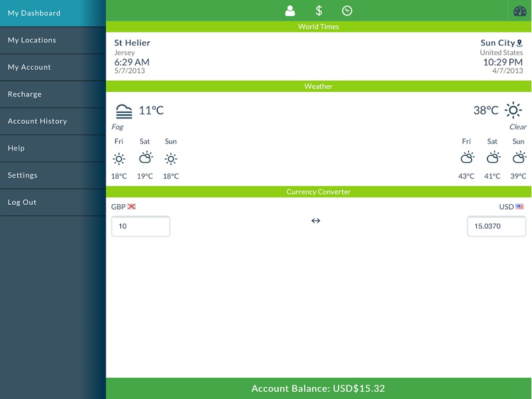Tap the Currency Converter section header

(x=319, y=192)
